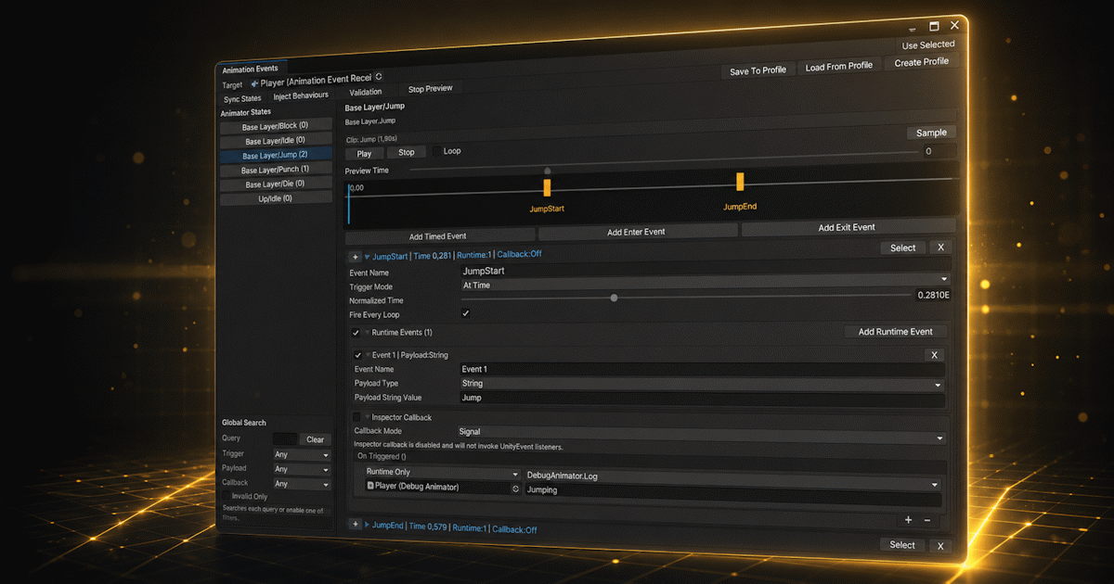Screen dimensions: 1114x584
Task: Click Create Profile button
Action: (x=922, y=62)
